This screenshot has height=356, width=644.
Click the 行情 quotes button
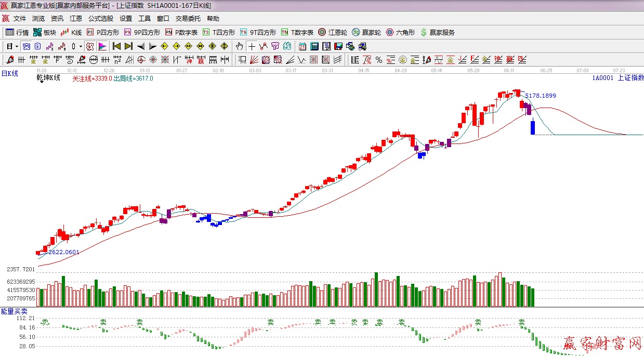point(17,32)
